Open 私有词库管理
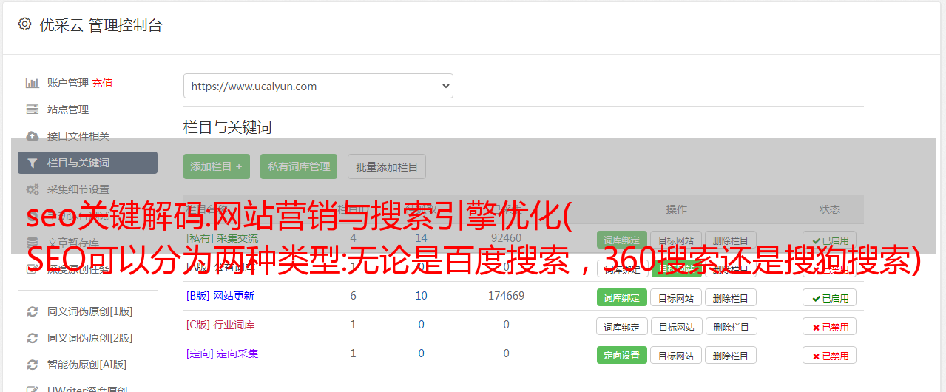This screenshot has height=392, width=946. click(x=299, y=166)
